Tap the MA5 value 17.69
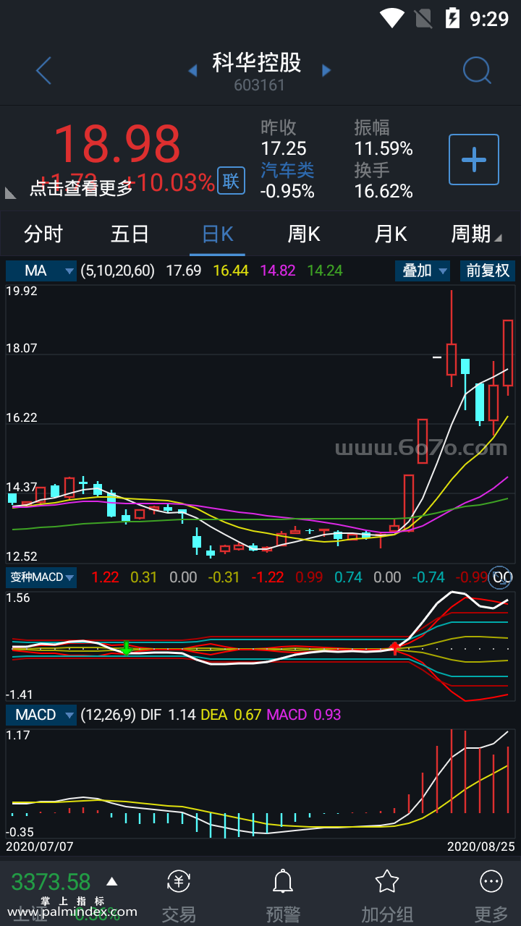The height and width of the screenshot is (926, 521). click(184, 271)
